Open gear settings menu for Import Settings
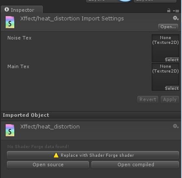Image resolution: width=182 pixels, height=178 pixels. tap(175, 18)
